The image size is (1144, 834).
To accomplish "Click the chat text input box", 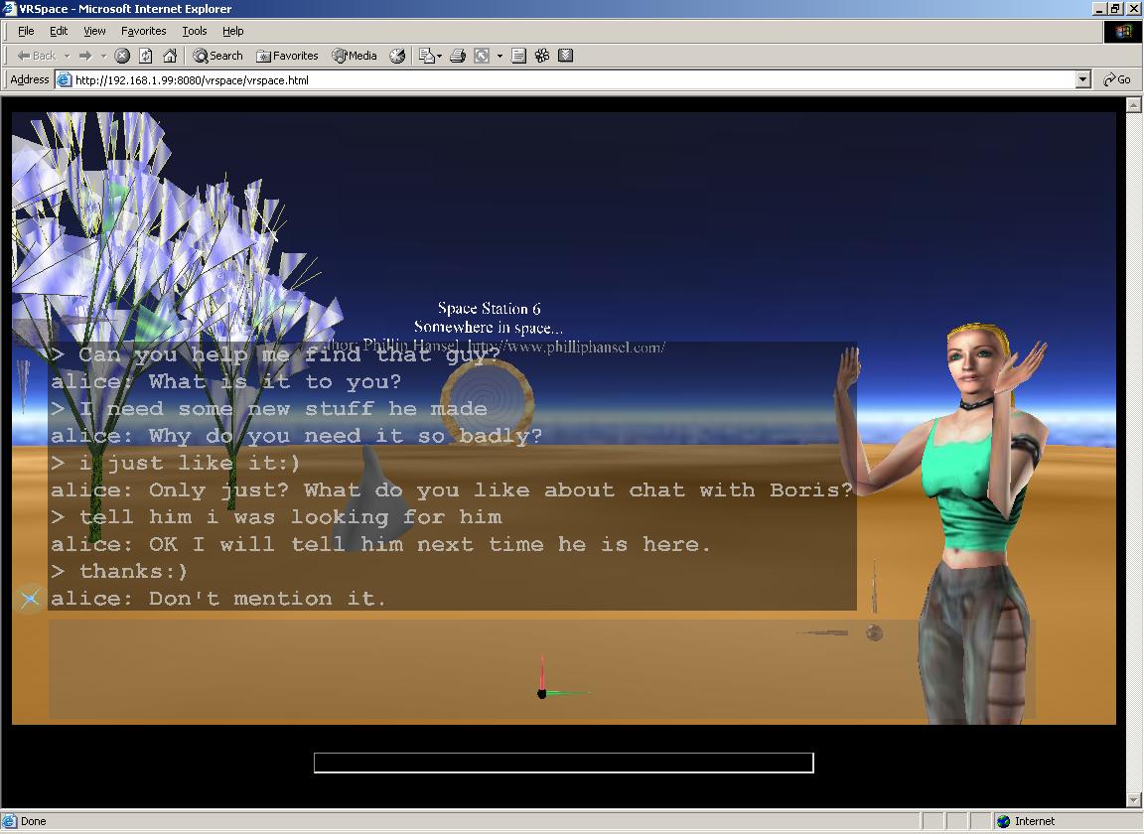I will point(563,763).
